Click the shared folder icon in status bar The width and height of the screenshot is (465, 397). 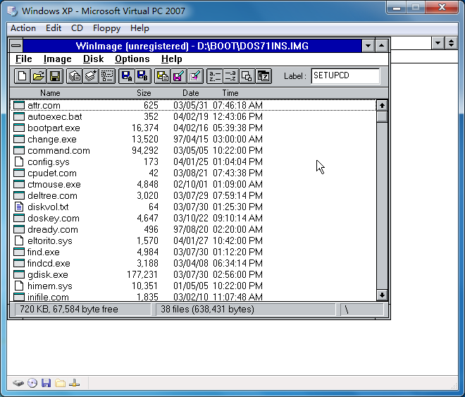(61, 383)
